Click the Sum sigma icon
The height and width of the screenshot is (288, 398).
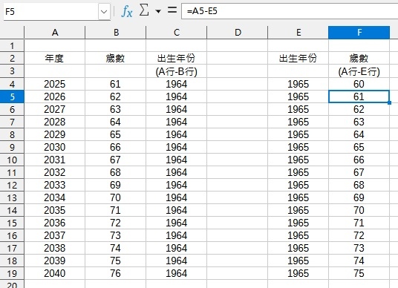click(x=144, y=10)
